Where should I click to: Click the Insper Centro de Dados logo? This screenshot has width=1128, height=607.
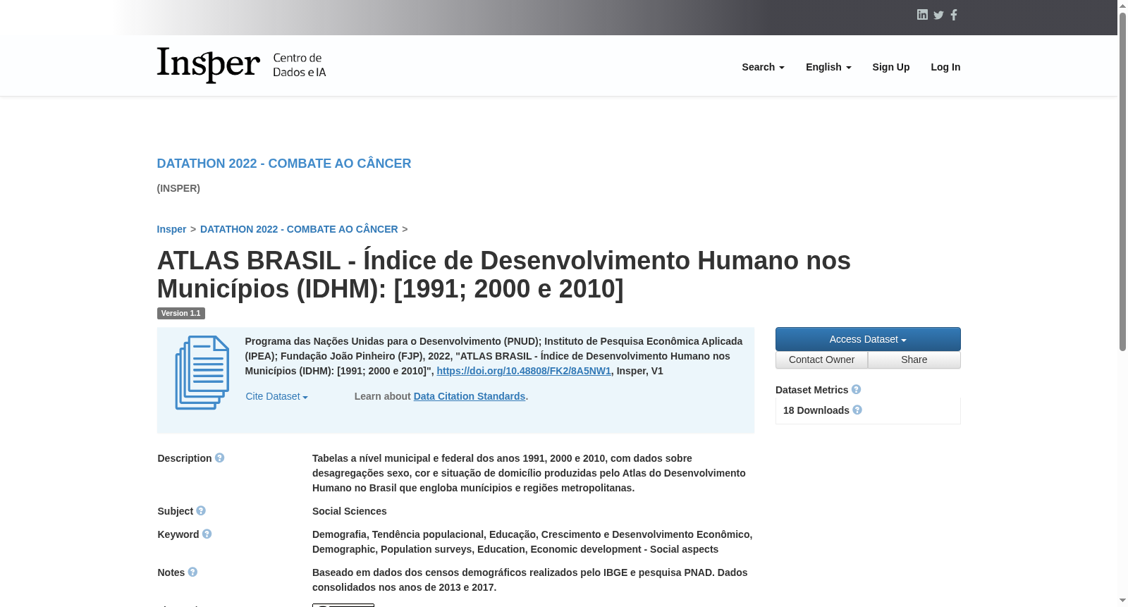[x=241, y=66]
